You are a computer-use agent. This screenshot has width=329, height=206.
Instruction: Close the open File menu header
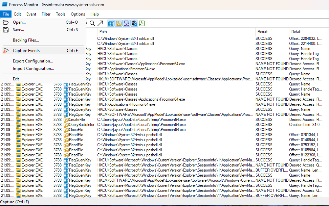pyautogui.click(x=6, y=14)
